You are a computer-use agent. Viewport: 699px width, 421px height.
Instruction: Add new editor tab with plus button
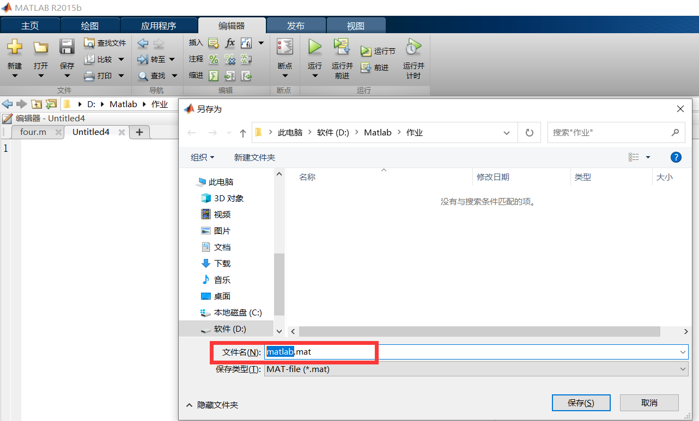coord(139,132)
